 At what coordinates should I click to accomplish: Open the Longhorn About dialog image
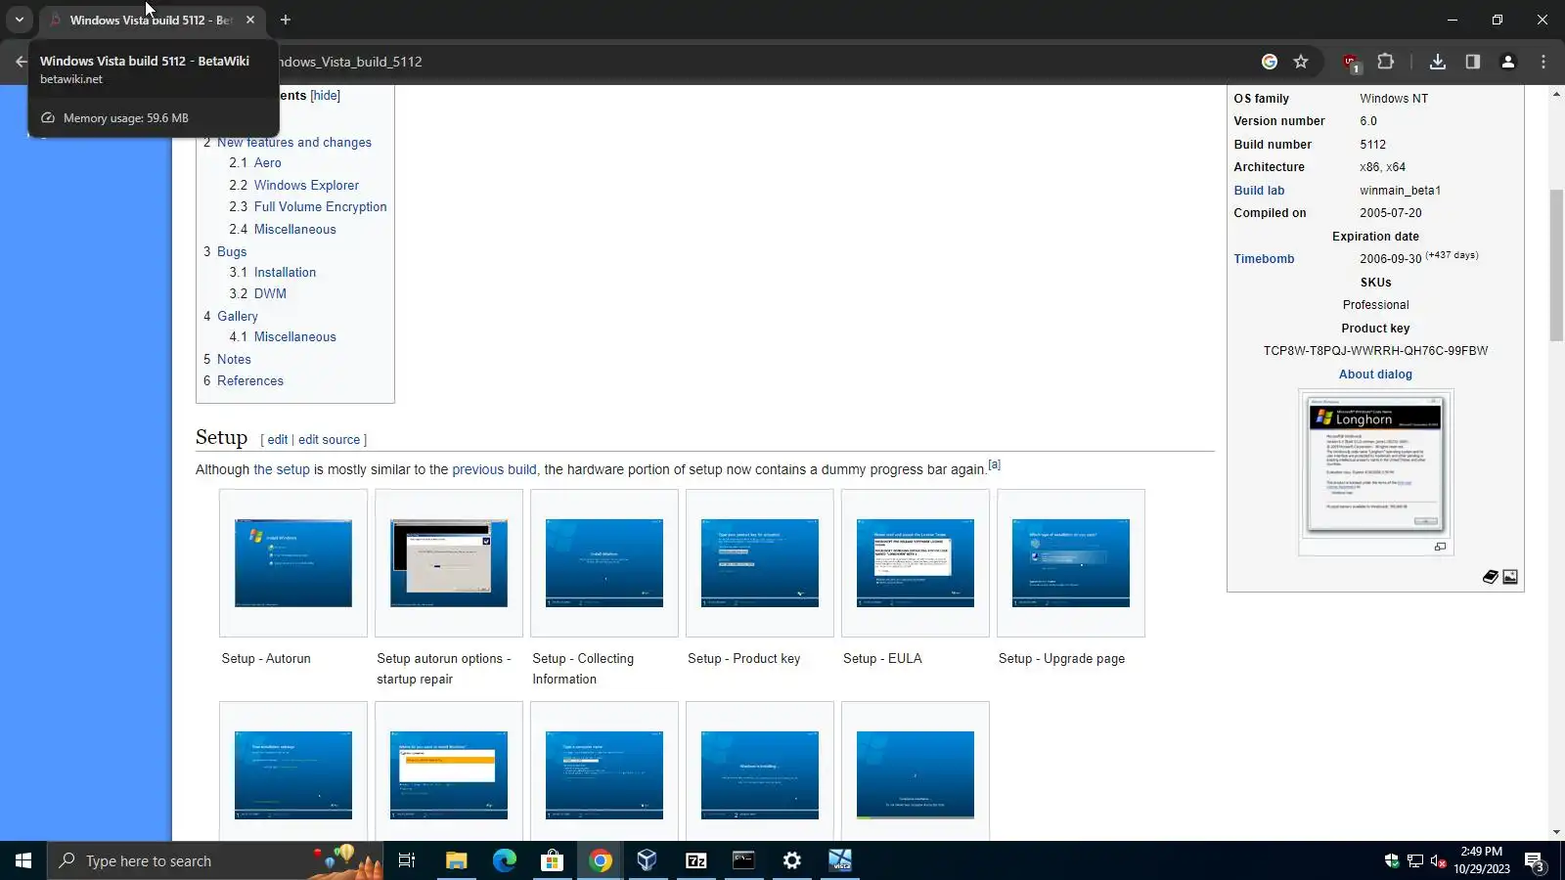click(x=1375, y=464)
